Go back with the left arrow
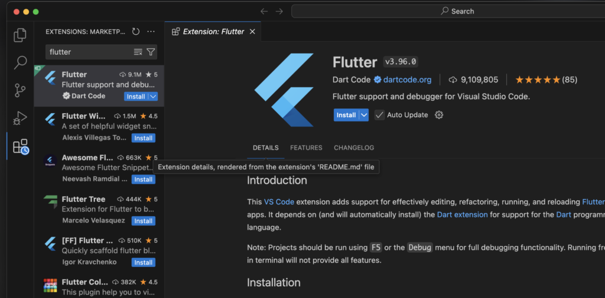This screenshot has height=298, width=605. click(x=264, y=11)
